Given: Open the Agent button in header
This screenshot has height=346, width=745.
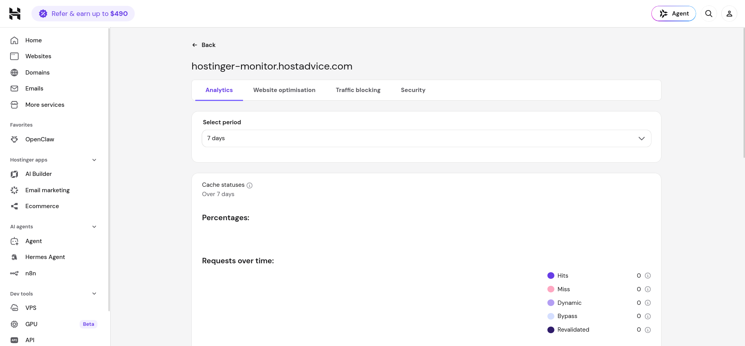Looking at the screenshot, I should coord(674,14).
